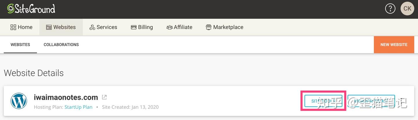The height and width of the screenshot is (120, 418).
Task: Open the StartUp Plan link
Action: pyautogui.click(x=78, y=107)
